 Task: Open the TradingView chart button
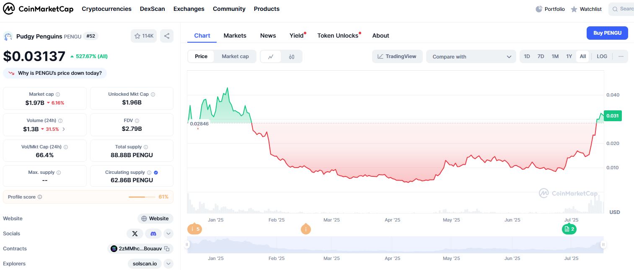[397, 56]
